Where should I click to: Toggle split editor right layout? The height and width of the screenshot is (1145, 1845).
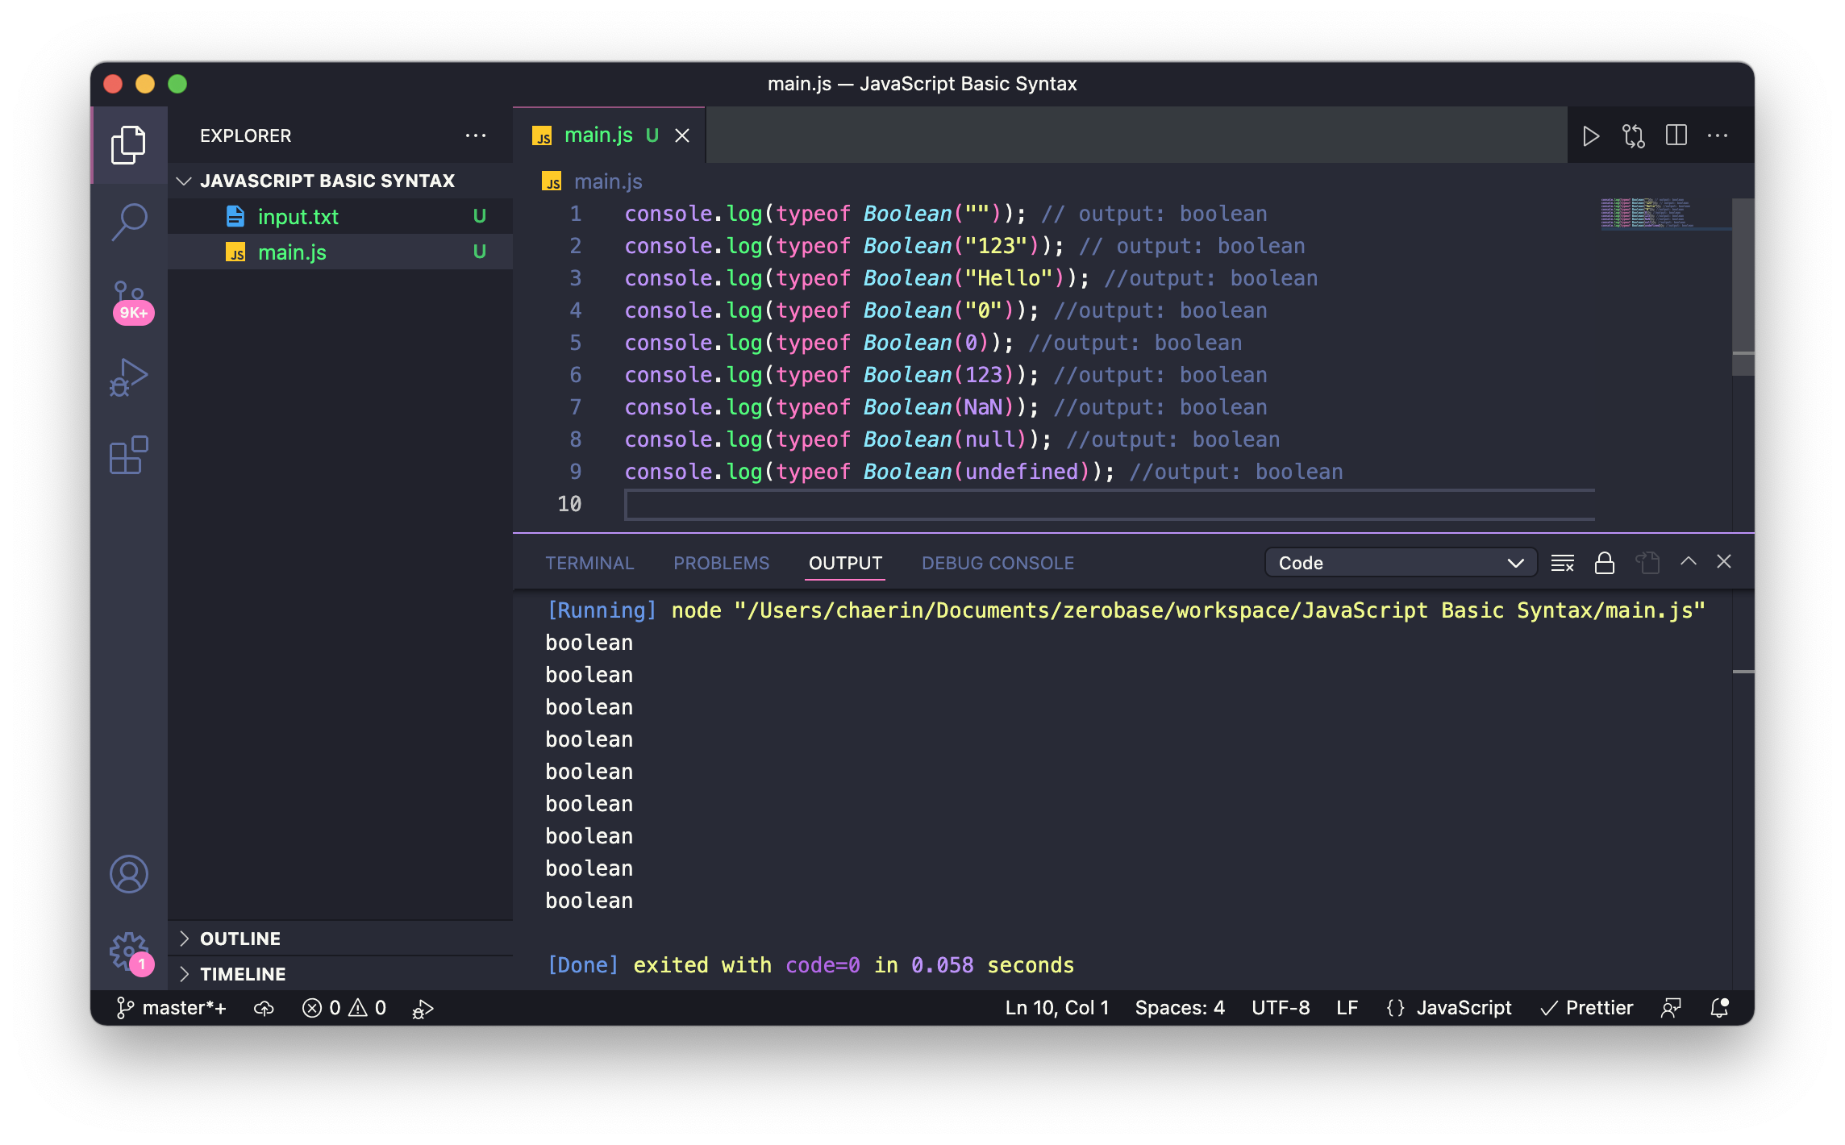(1676, 135)
